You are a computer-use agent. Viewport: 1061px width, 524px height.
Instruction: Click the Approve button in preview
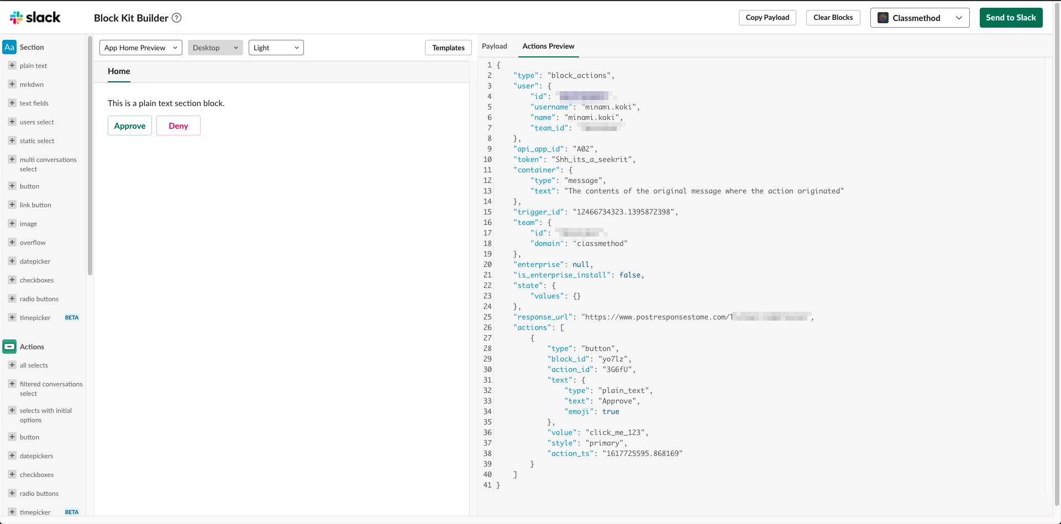click(x=130, y=126)
